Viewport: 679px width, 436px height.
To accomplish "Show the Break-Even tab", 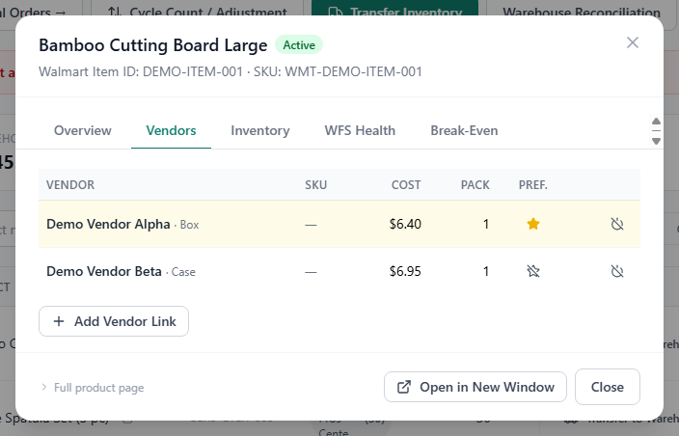I will tap(464, 130).
